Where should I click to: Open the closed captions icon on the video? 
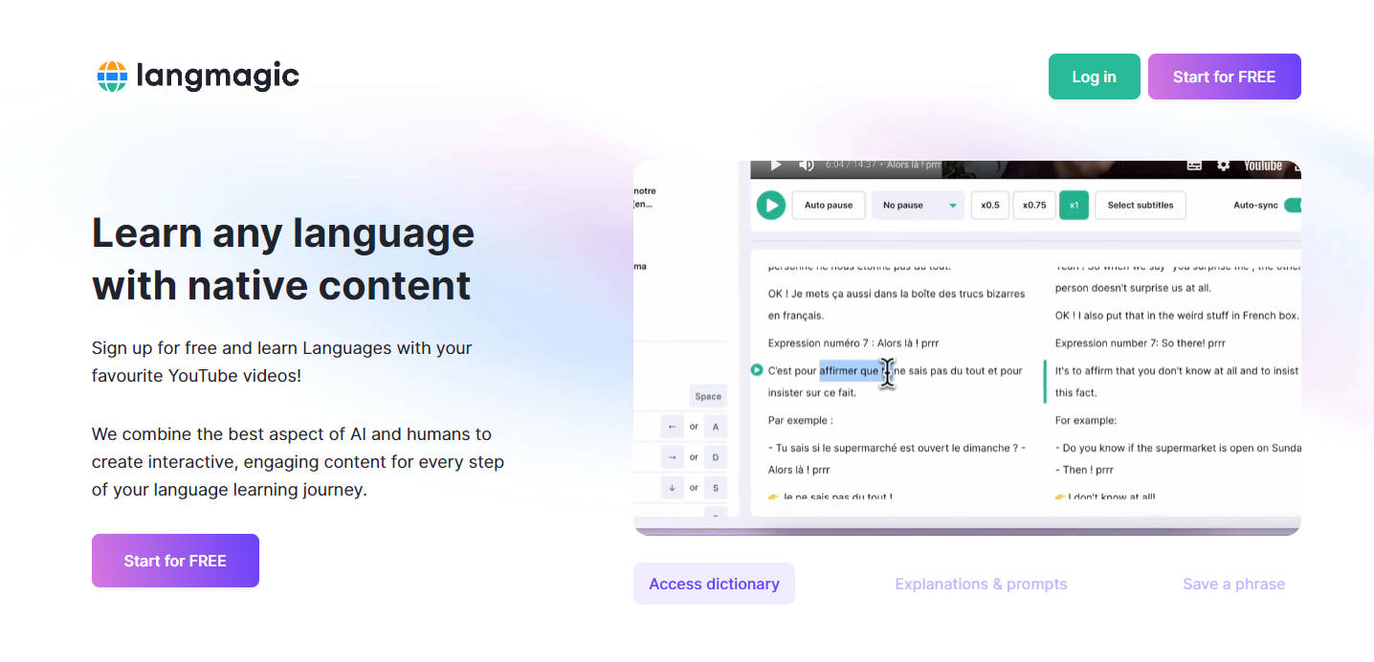tap(1194, 165)
